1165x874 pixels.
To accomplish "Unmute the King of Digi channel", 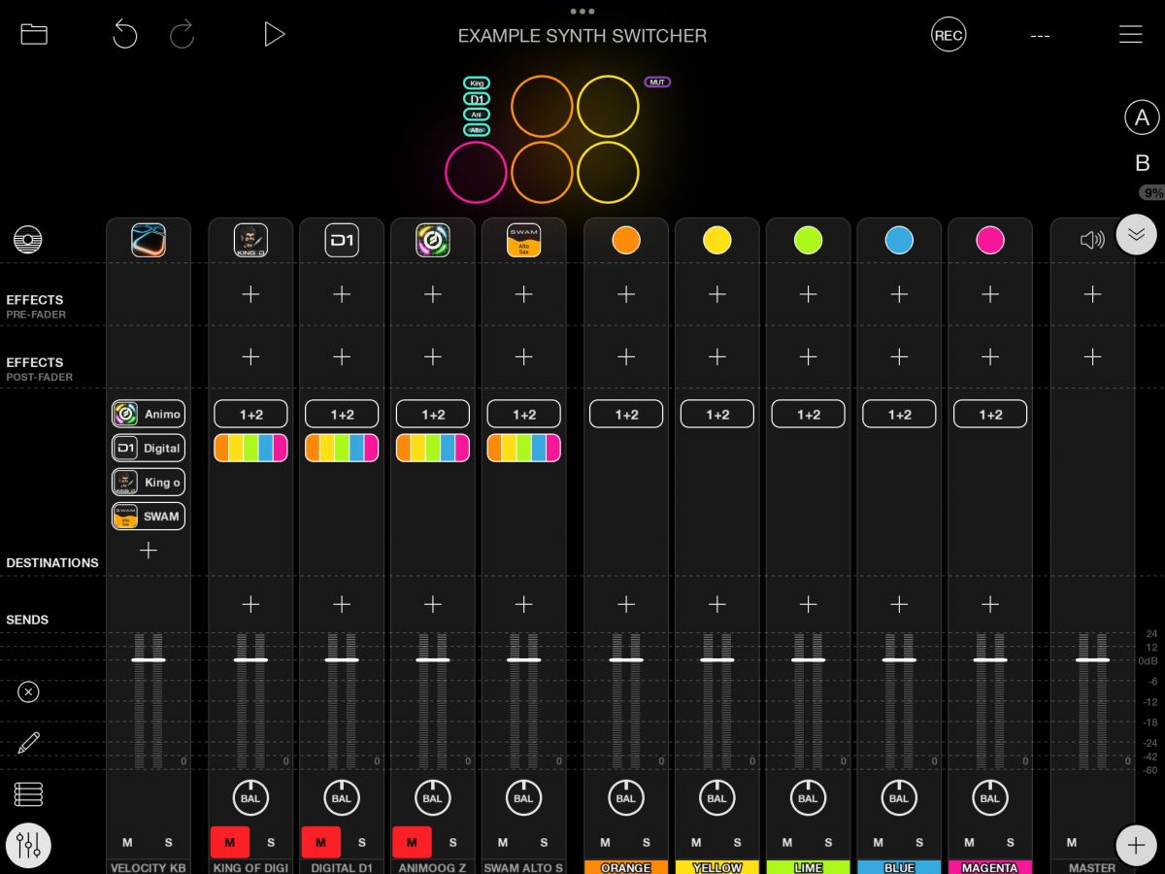I will (229, 842).
